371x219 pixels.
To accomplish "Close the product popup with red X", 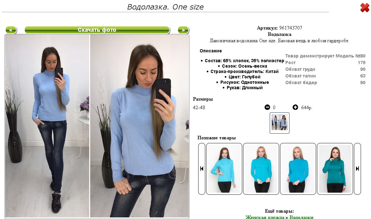I will coord(365,8).
